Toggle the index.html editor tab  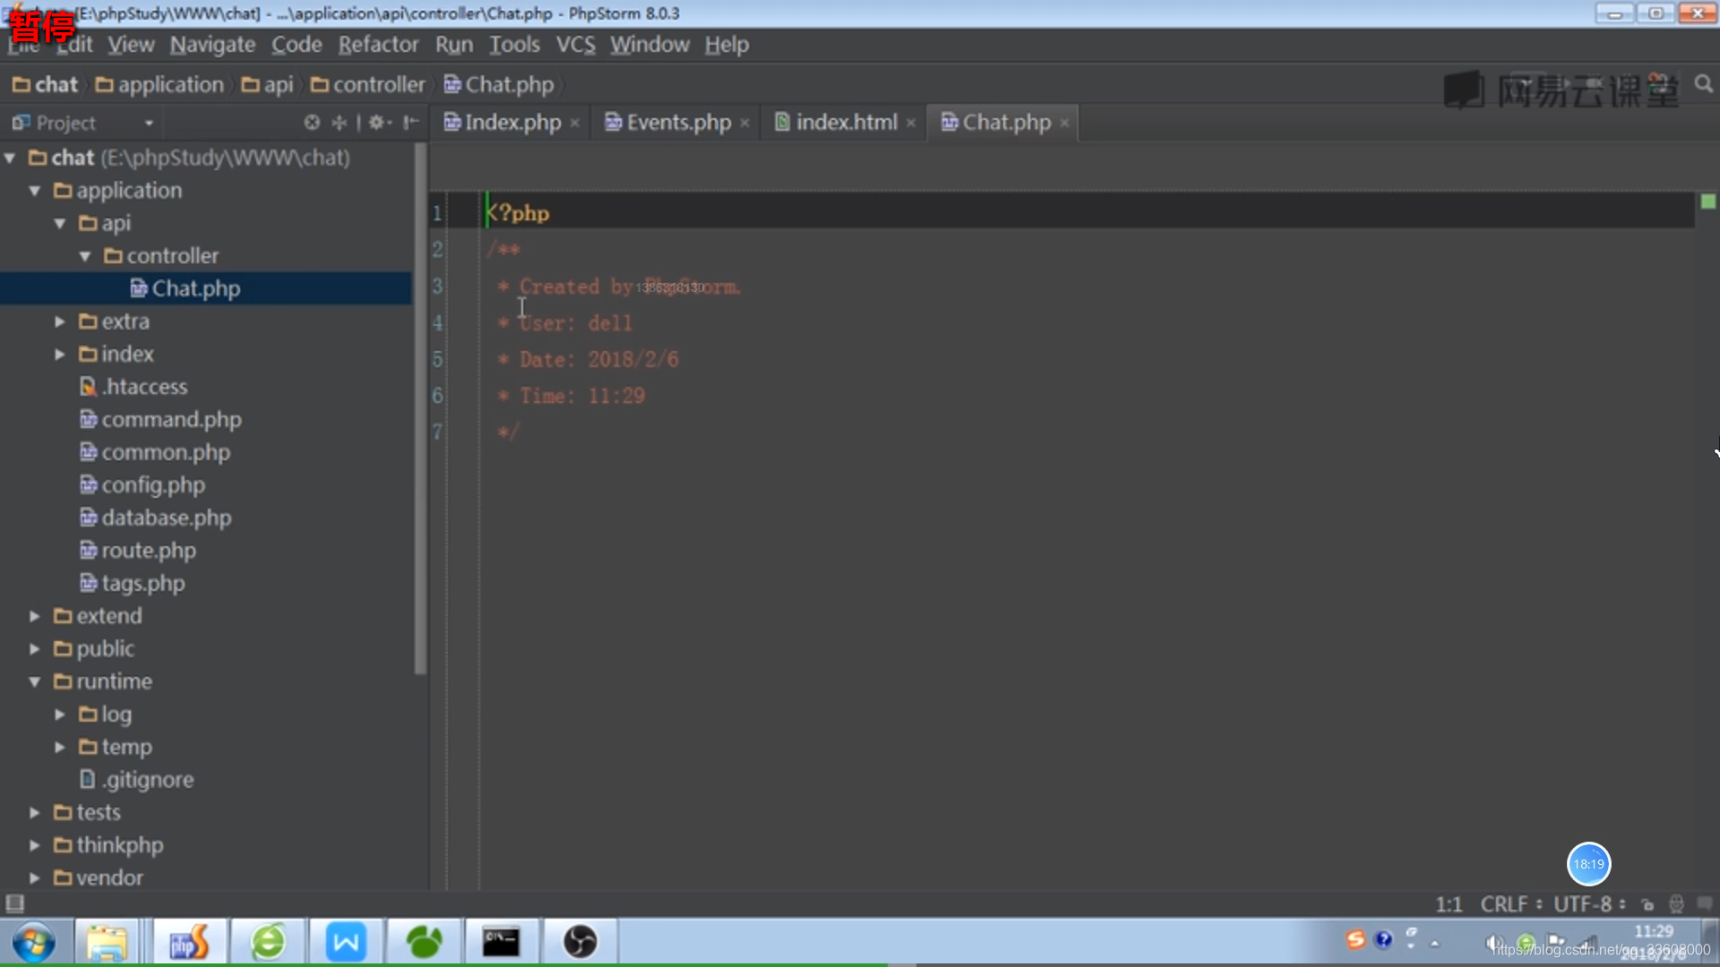[x=846, y=122]
